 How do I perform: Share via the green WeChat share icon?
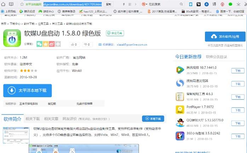(x=39, y=44)
